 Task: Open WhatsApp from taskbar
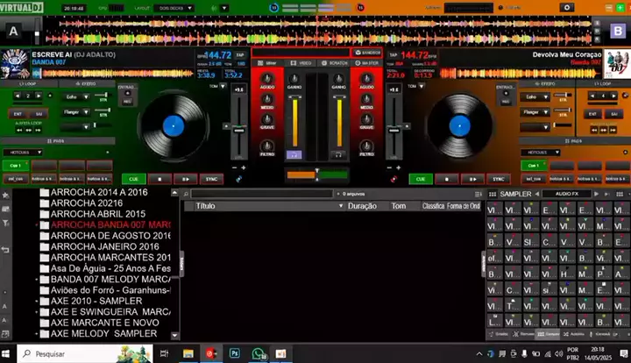pyautogui.click(x=258, y=353)
